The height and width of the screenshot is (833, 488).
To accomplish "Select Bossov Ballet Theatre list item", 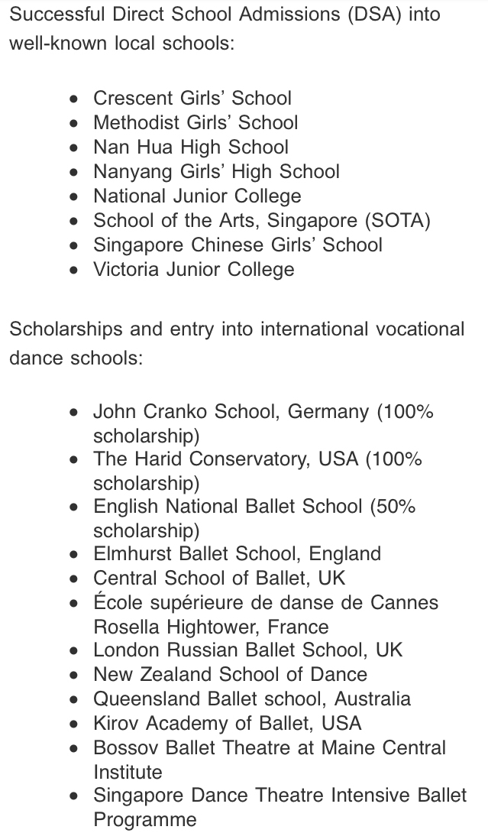I will [269, 748].
